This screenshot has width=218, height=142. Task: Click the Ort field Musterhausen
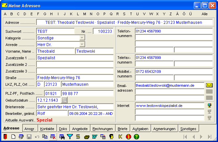87,84
